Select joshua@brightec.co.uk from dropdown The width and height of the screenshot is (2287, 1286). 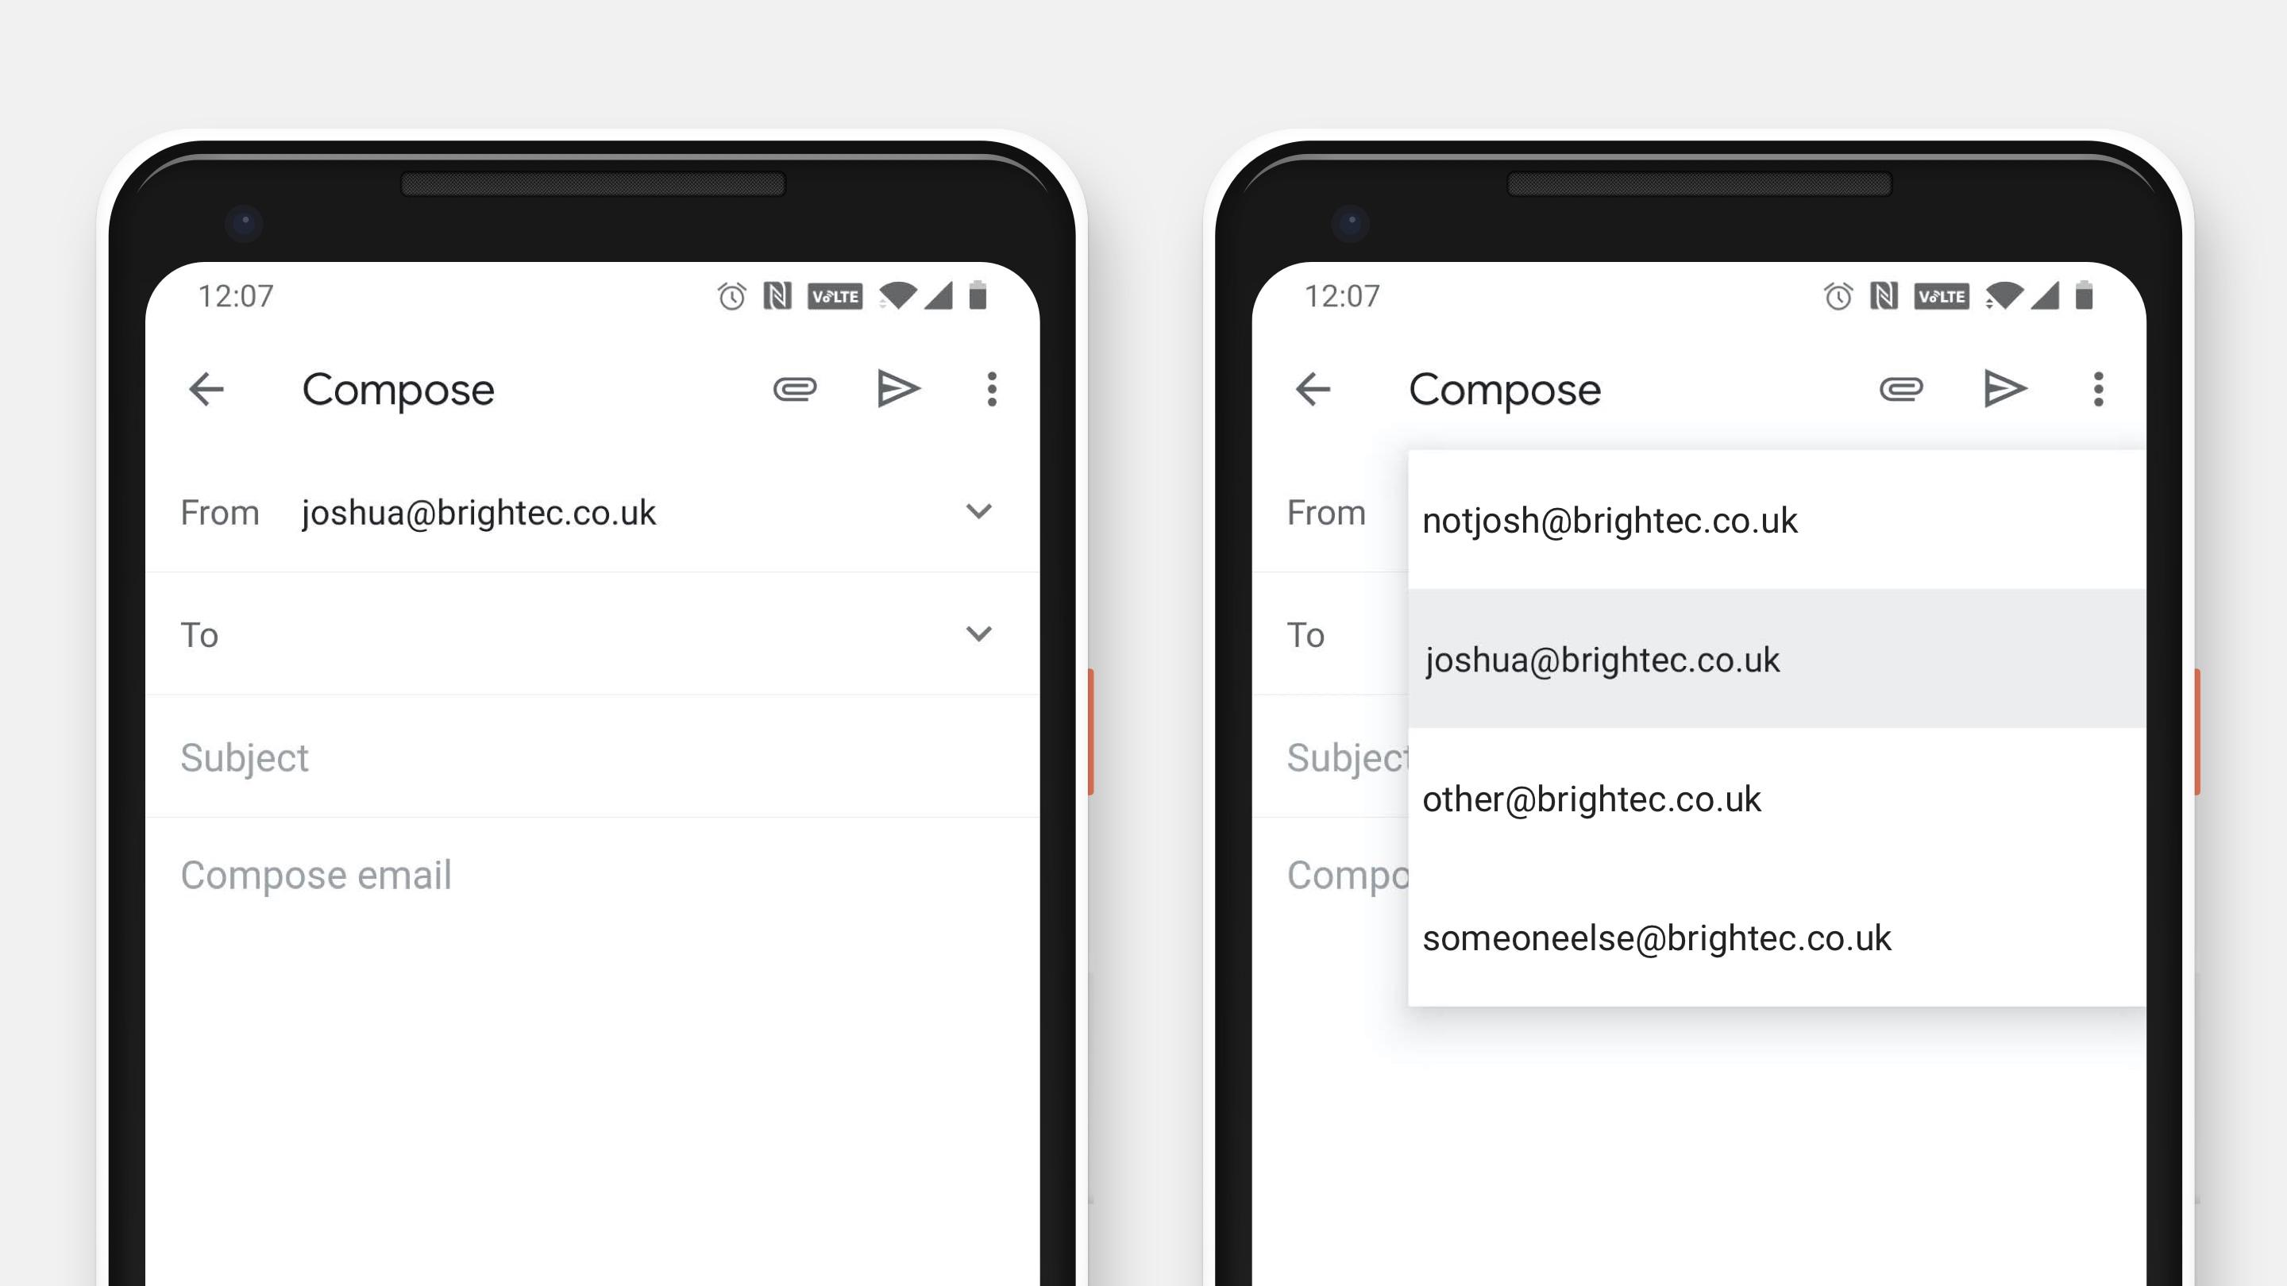click(x=1601, y=660)
